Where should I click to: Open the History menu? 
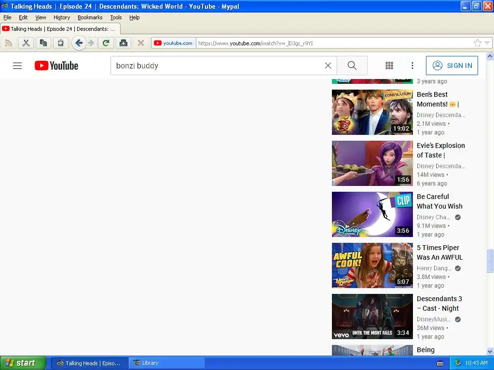[62, 17]
